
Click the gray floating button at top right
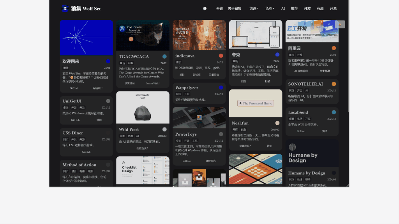click(x=340, y=24)
